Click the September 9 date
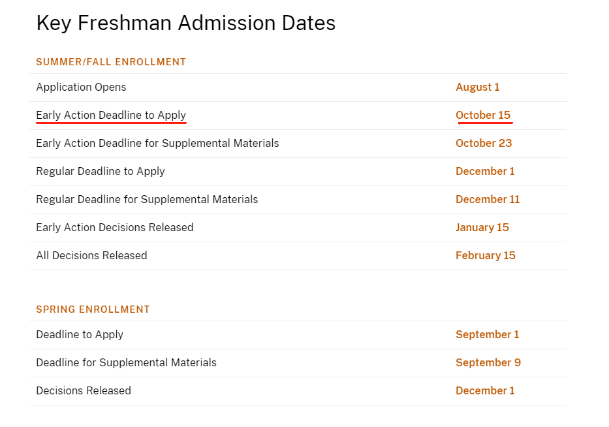Screen dimensions: 609x427 pyautogui.click(x=488, y=362)
